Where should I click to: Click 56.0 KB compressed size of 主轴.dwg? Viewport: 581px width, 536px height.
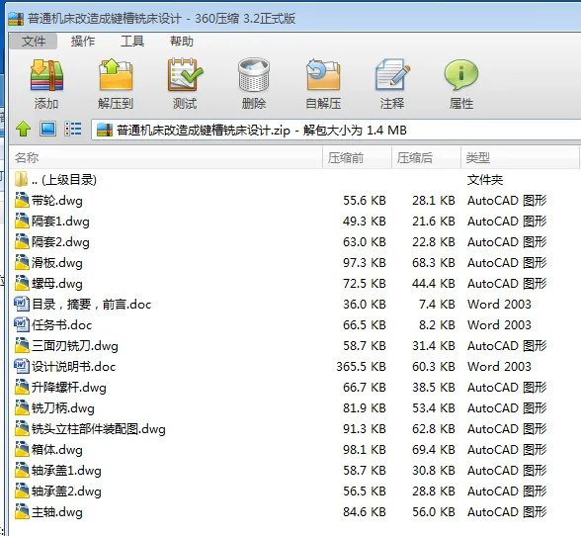pyautogui.click(x=434, y=512)
